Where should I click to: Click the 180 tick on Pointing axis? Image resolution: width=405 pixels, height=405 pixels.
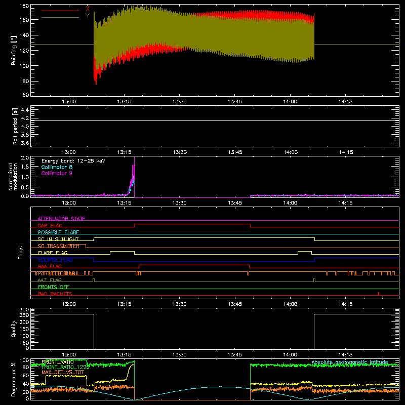coord(24,6)
